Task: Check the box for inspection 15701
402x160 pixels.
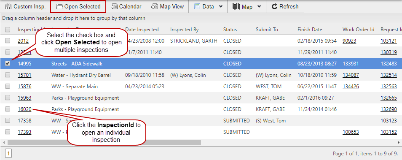Action: [x=8, y=75]
